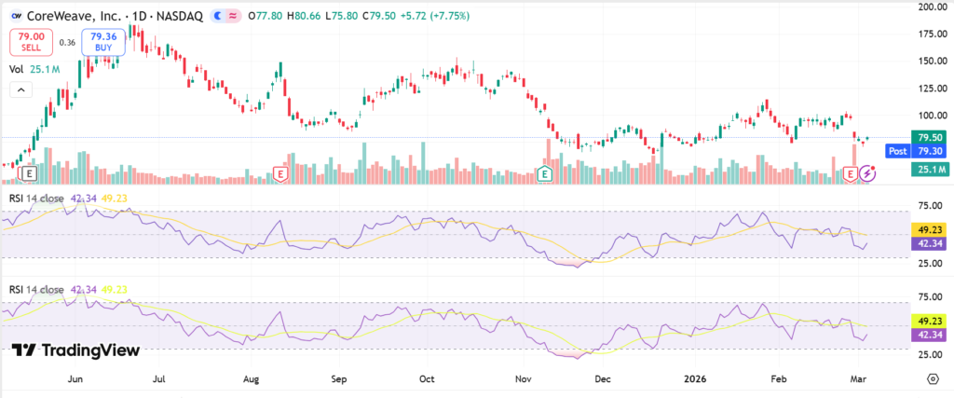Click the pink data-status wave icon
Screen dimensions: 954x398
[233, 16]
